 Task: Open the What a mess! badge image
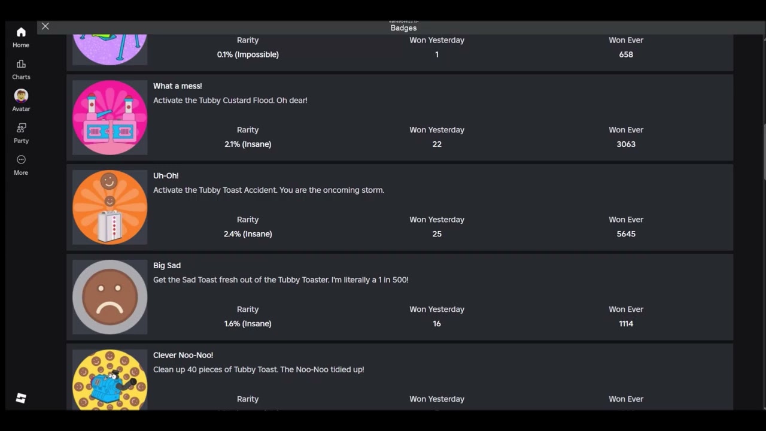[110, 117]
